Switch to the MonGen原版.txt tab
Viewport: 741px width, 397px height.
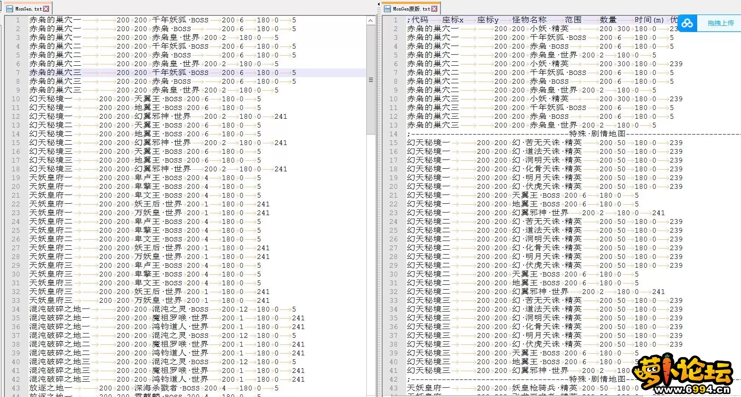411,9
